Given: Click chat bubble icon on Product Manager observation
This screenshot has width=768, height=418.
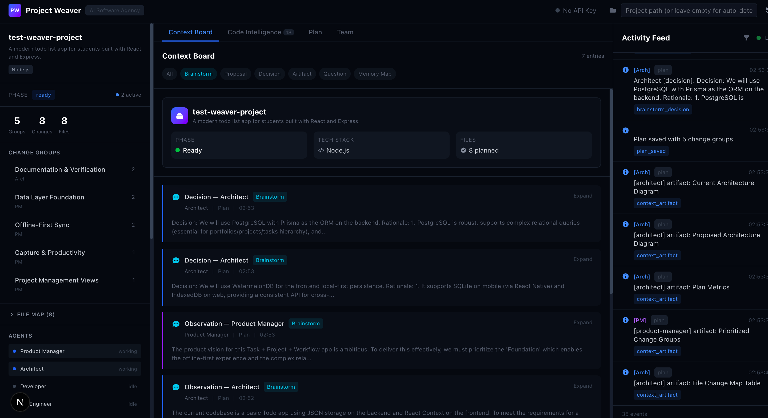Looking at the screenshot, I should tap(176, 324).
